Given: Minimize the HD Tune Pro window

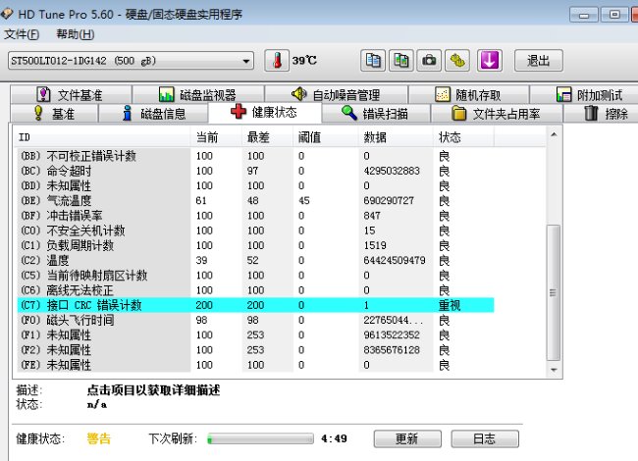Looking at the screenshot, I should 584,15.
